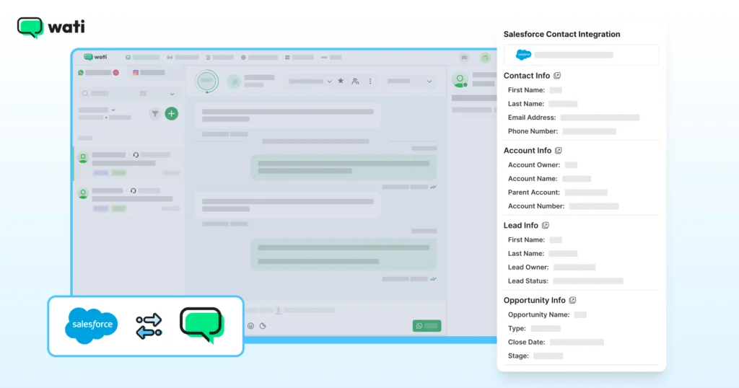The image size is (739, 388).
Task: Open the Broadcast nav tab with signal icon
Action: coord(183,58)
